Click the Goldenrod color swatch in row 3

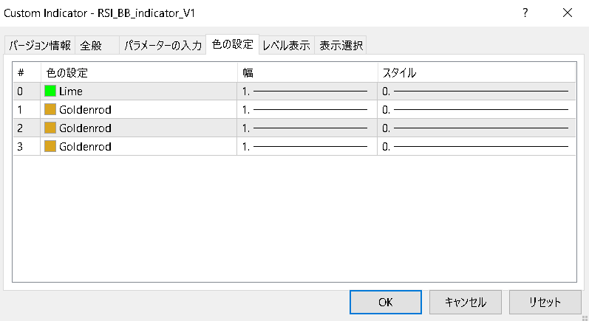coord(50,147)
